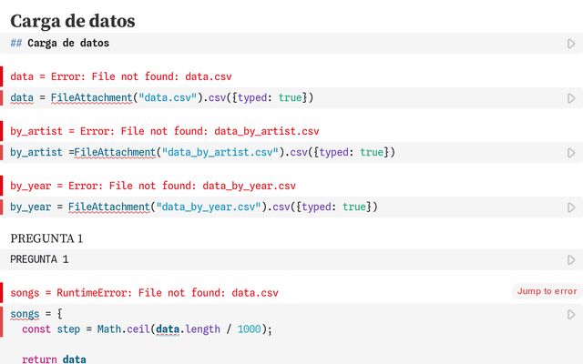Click the by_year file not found error message
The height and width of the screenshot is (364, 583).
[x=153, y=186]
